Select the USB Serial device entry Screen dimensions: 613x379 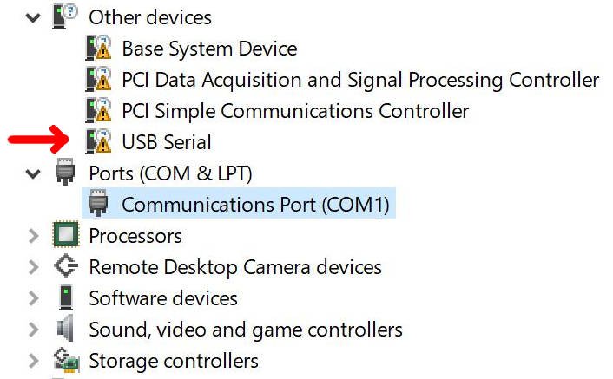(x=167, y=142)
